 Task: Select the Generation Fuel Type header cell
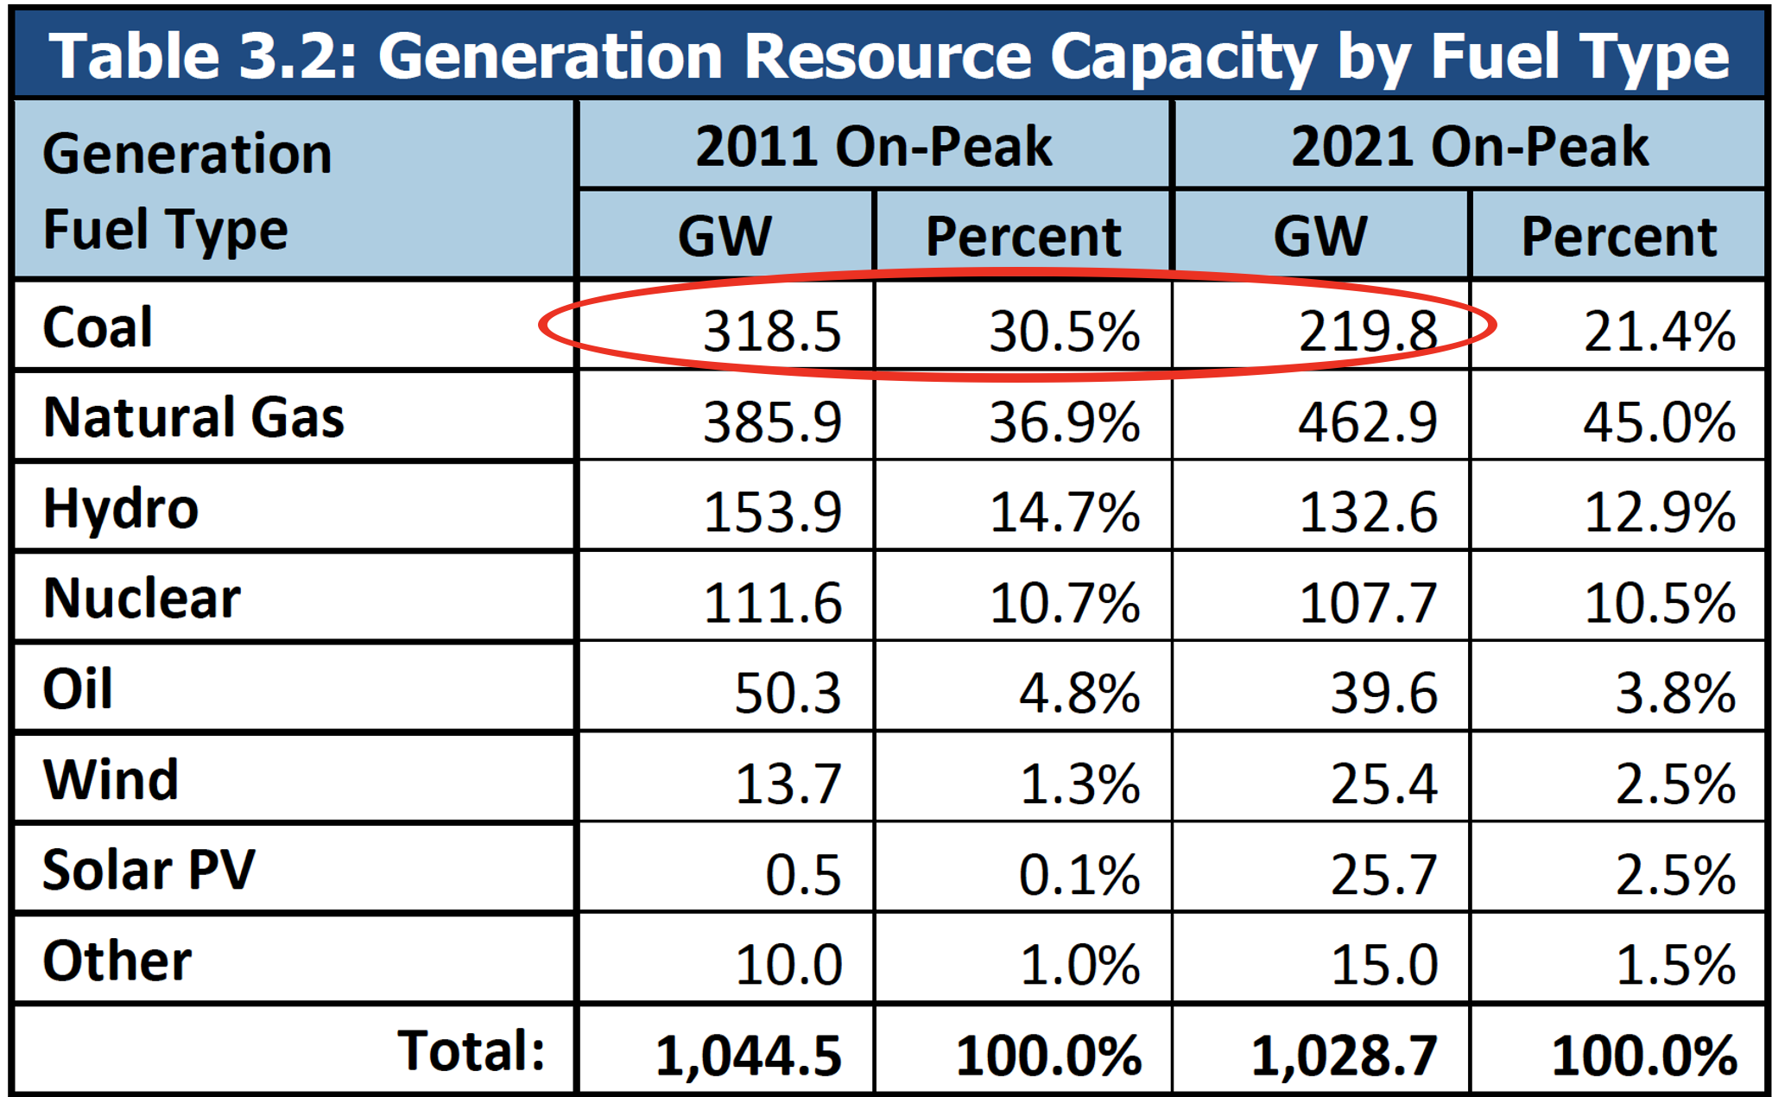187,190
